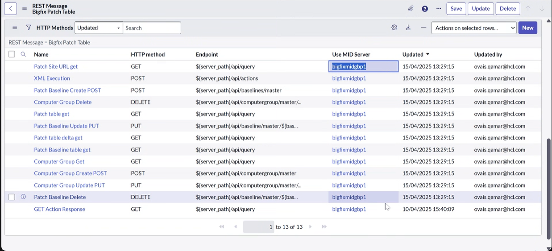Click the Update button
Image resolution: width=552 pixels, height=251 pixels.
[481, 8]
